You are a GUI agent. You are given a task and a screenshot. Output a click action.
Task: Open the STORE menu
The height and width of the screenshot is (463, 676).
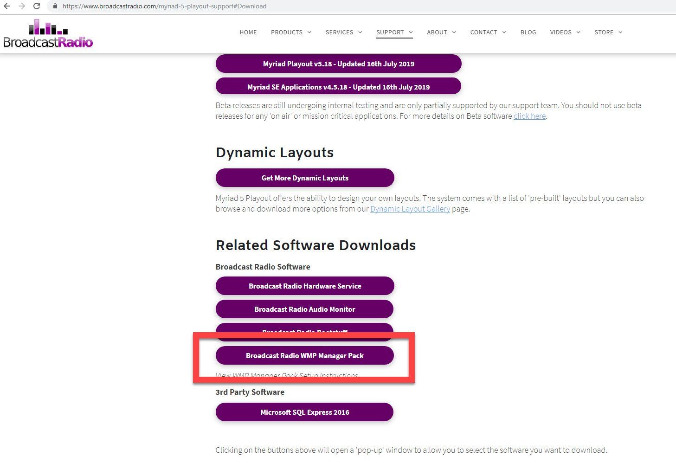(x=604, y=32)
